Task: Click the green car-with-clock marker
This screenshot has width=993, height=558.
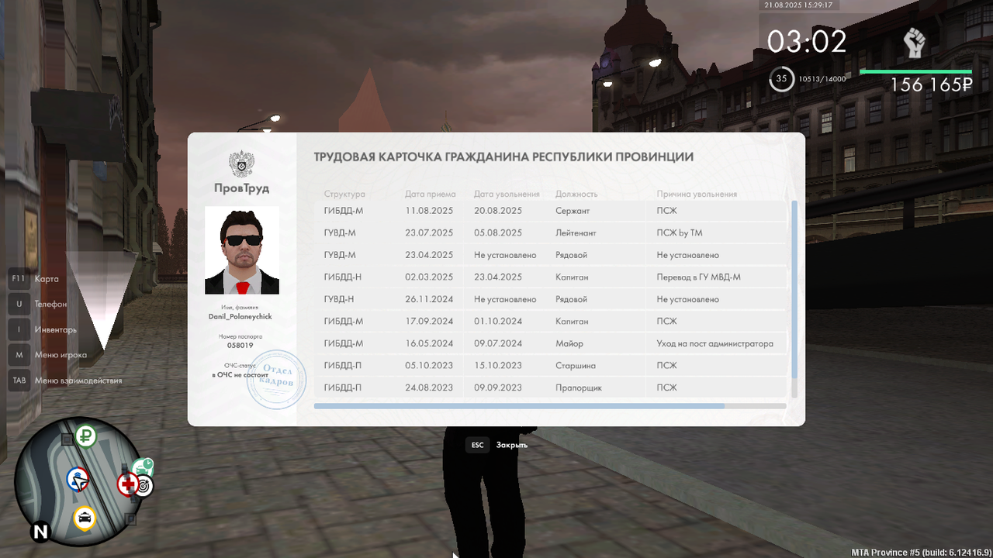Action: coord(144,467)
